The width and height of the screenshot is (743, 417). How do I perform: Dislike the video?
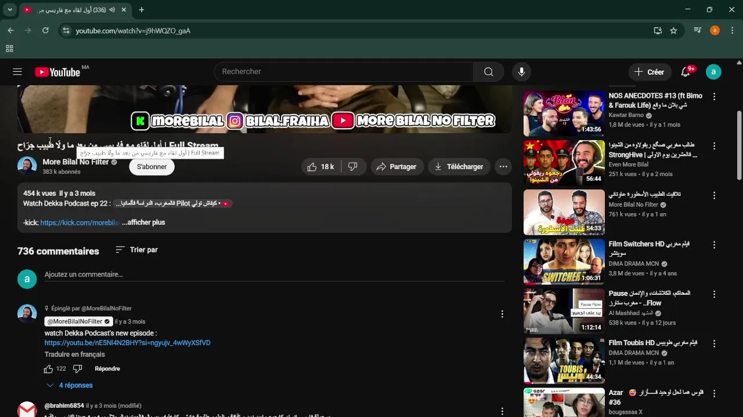353,167
